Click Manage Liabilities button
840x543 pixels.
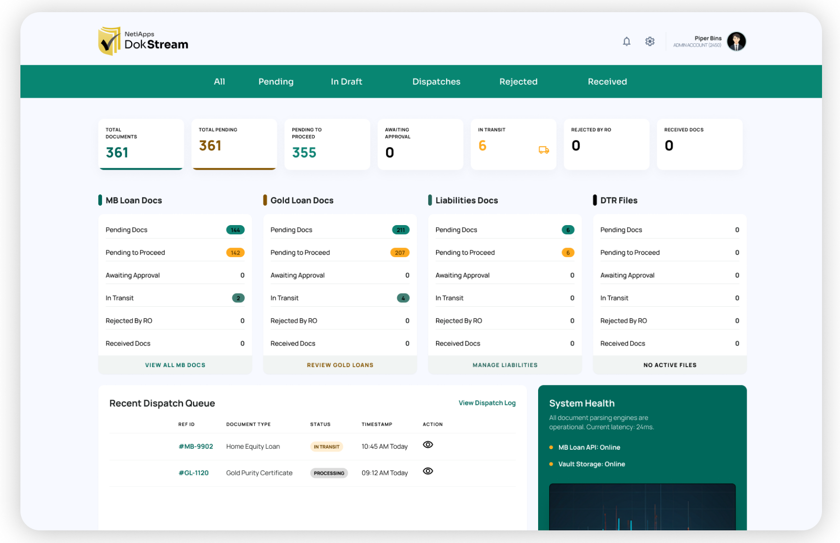(x=505, y=365)
